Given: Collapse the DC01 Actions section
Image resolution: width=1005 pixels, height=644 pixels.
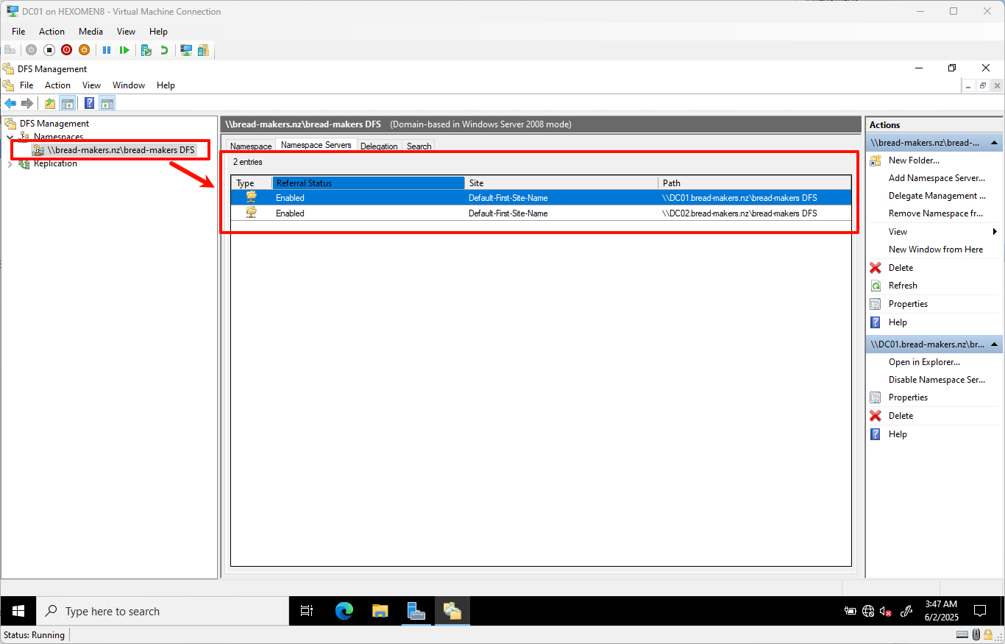Looking at the screenshot, I should pos(994,344).
